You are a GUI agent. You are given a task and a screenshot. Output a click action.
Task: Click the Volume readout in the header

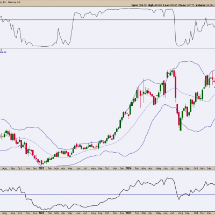(205, 5)
